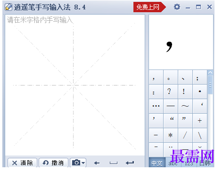Insert a space with the space-bar icon

[x=114, y=163]
